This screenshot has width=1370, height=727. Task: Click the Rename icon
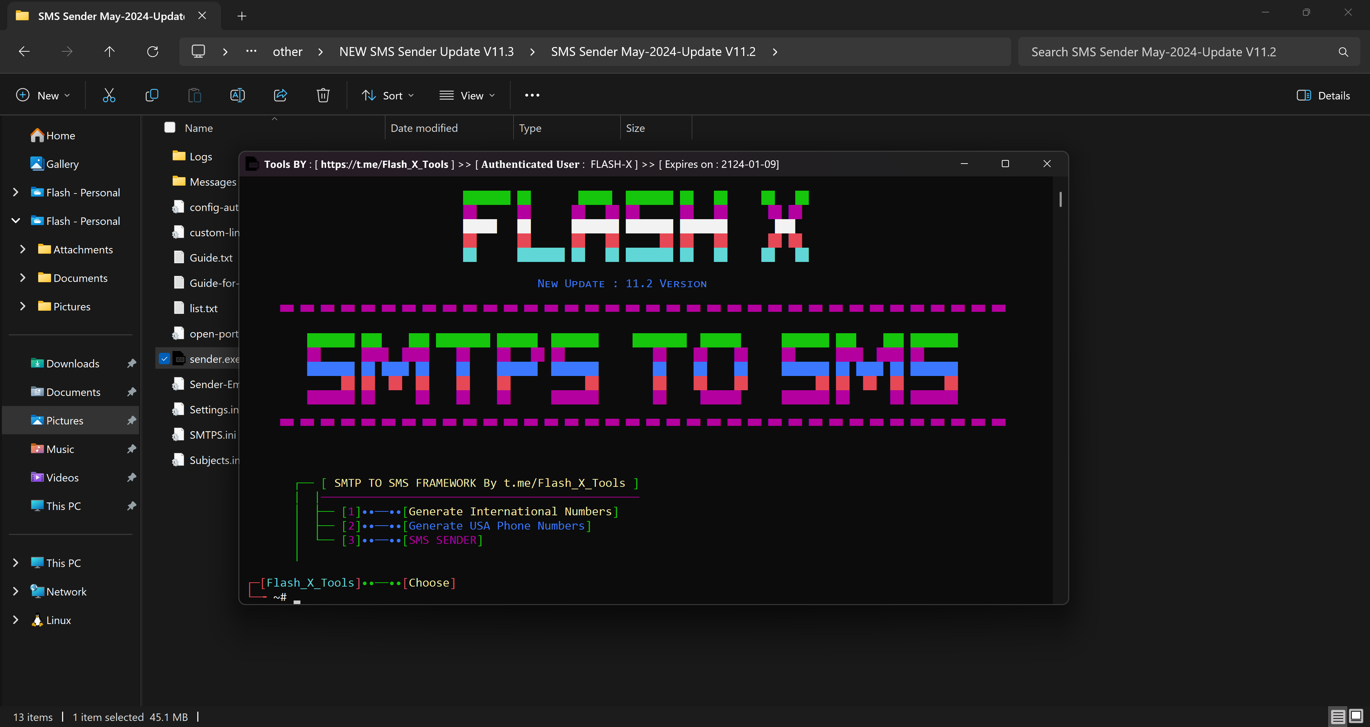[237, 96]
